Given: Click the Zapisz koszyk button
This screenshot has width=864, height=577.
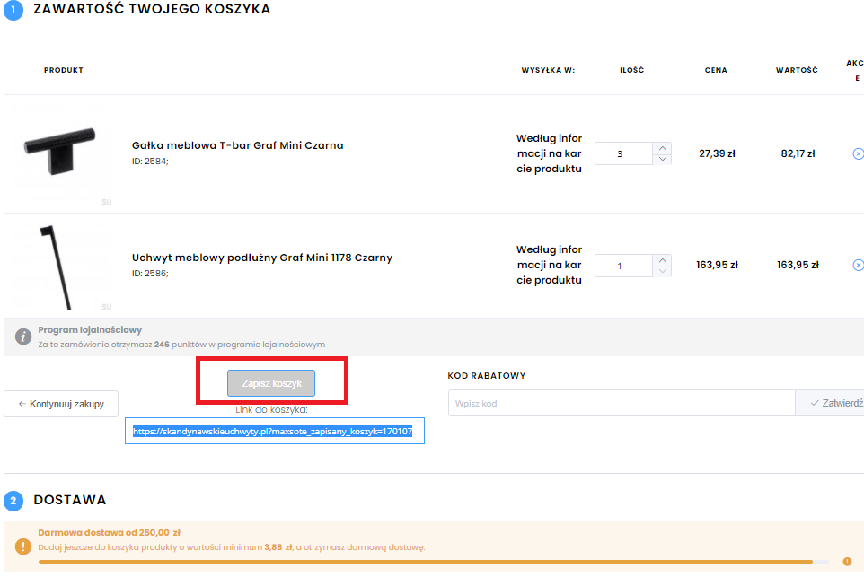Looking at the screenshot, I should [x=271, y=383].
